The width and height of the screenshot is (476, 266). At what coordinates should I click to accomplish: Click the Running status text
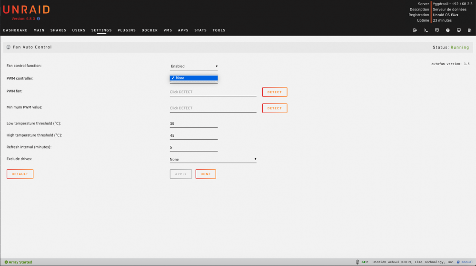[460, 47]
